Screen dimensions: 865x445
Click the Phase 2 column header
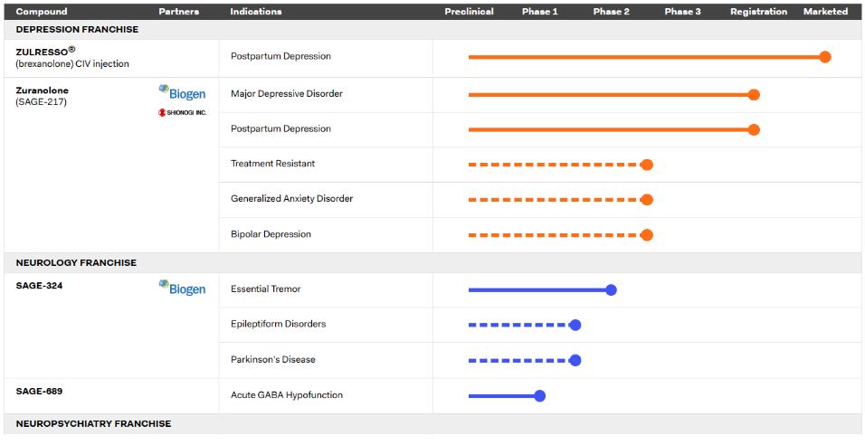(612, 12)
